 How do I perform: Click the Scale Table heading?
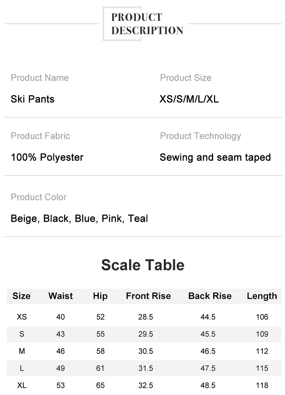pos(142,265)
